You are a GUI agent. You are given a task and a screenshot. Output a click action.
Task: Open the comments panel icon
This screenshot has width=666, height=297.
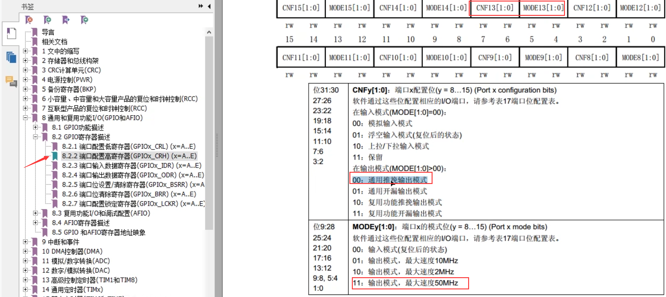[x=11, y=81]
